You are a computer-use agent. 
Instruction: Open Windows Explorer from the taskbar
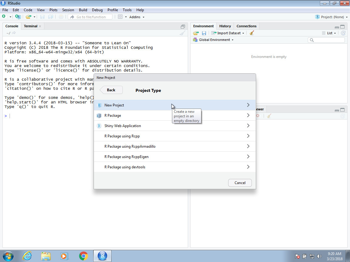pyautogui.click(x=46, y=256)
